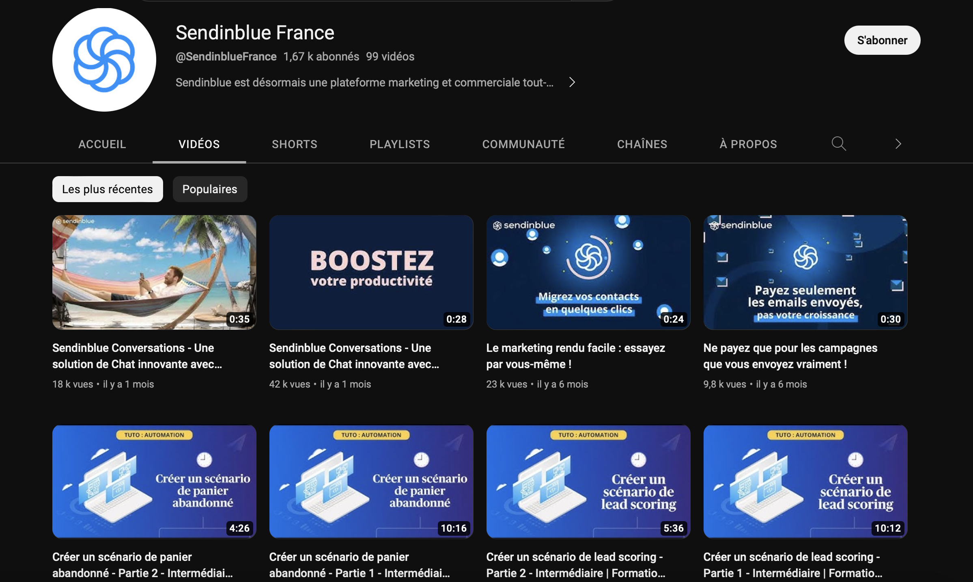
Task: Open the Payez seulement les emails thumbnail
Action: click(805, 272)
